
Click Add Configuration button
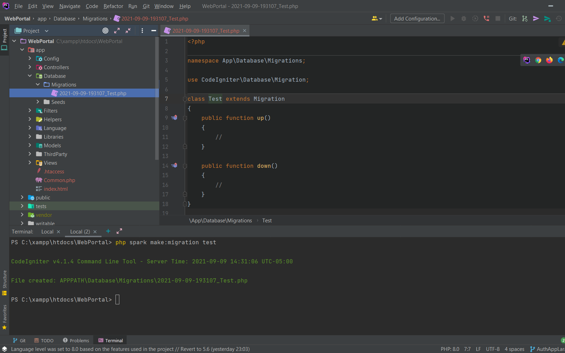[417, 18]
